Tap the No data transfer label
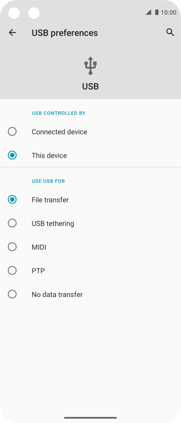The image size is (181, 423). (x=57, y=294)
